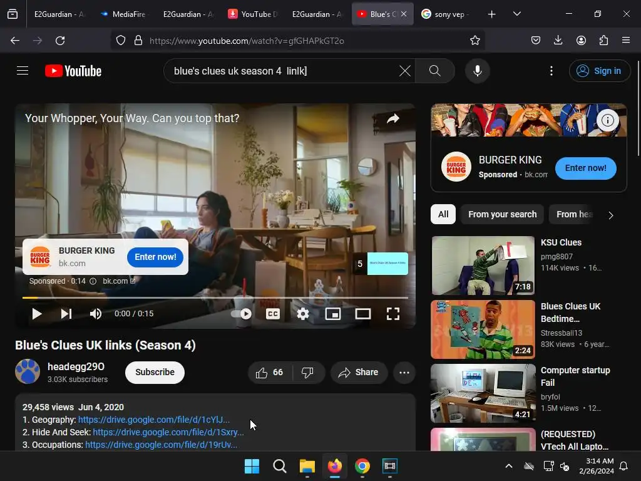Open VTech All Laptops video title

click(x=575, y=440)
